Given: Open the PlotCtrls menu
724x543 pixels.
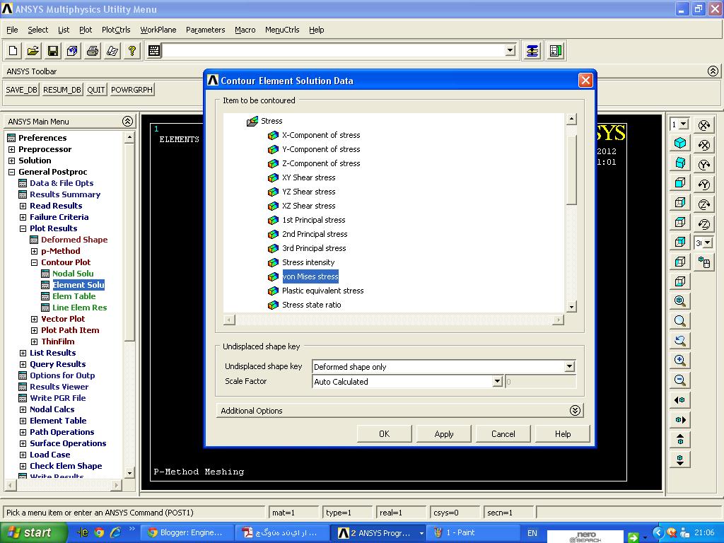Looking at the screenshot, I should pyautogui.click(x=116, y=30).
